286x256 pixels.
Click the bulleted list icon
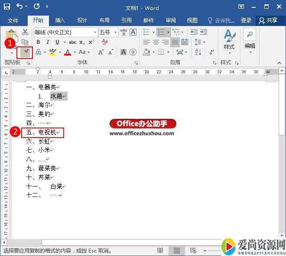tap(146, 32)
